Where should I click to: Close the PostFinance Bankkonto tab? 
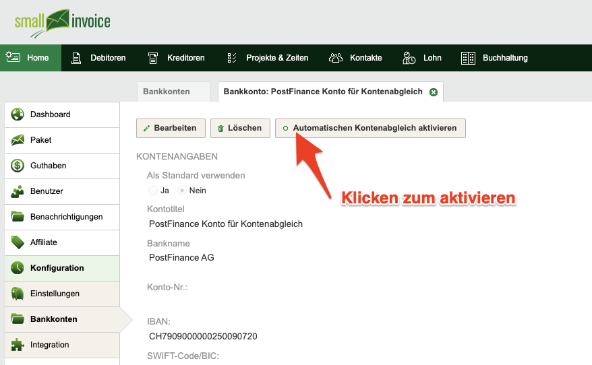pyautogui.click(x=434, y=92)
